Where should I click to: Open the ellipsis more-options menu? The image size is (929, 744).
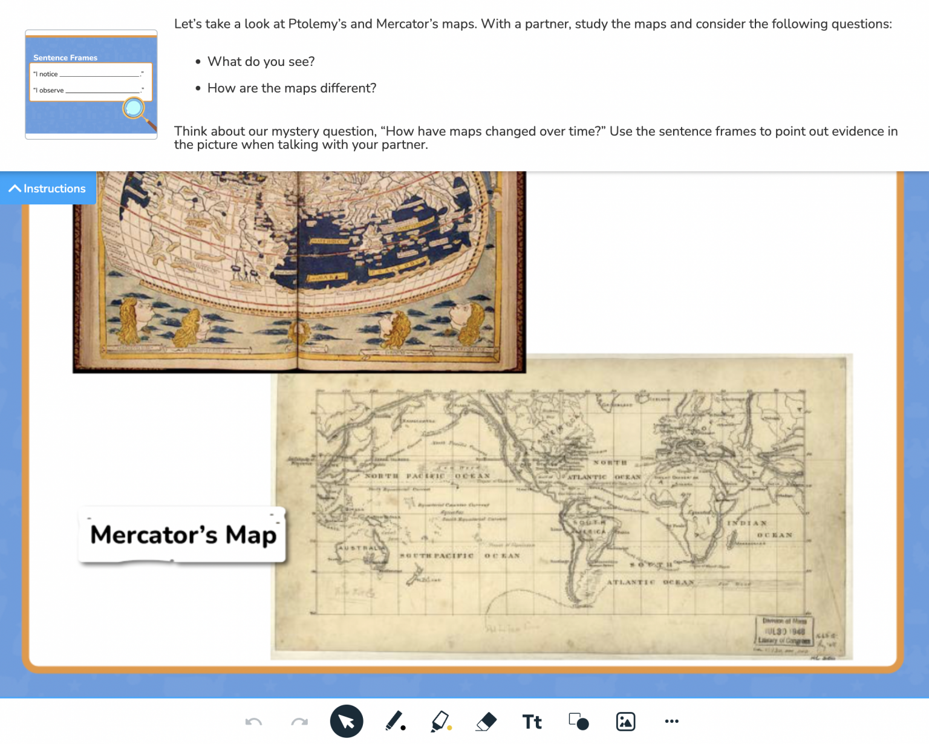click(x=672, y=721)
